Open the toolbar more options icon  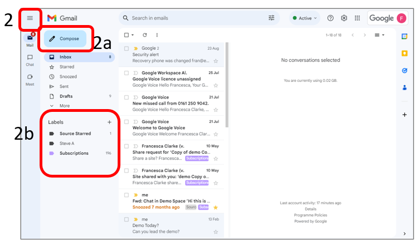coord(157,35)
